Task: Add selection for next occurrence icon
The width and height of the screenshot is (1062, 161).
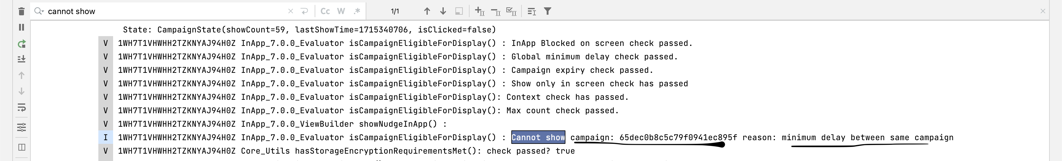Action: [479, 11]
